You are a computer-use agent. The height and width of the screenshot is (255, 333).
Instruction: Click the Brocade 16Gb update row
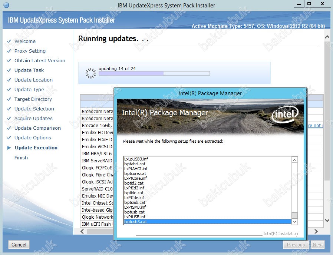97,126
